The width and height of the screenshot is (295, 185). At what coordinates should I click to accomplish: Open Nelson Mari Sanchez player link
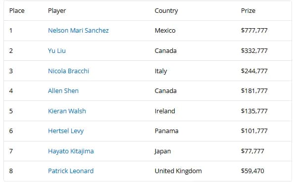click(x=78, y=31)
